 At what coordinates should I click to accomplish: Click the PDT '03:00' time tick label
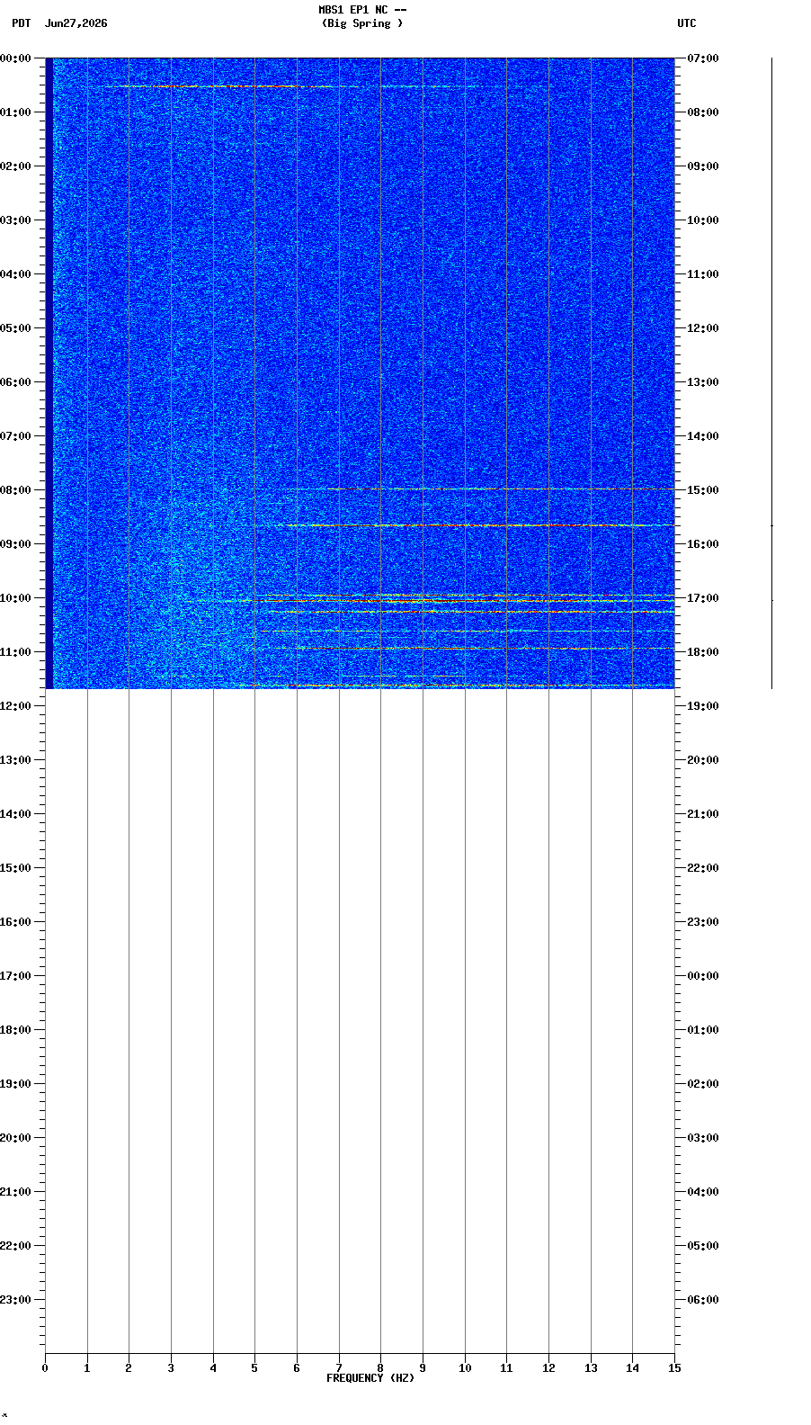[15, 220]
